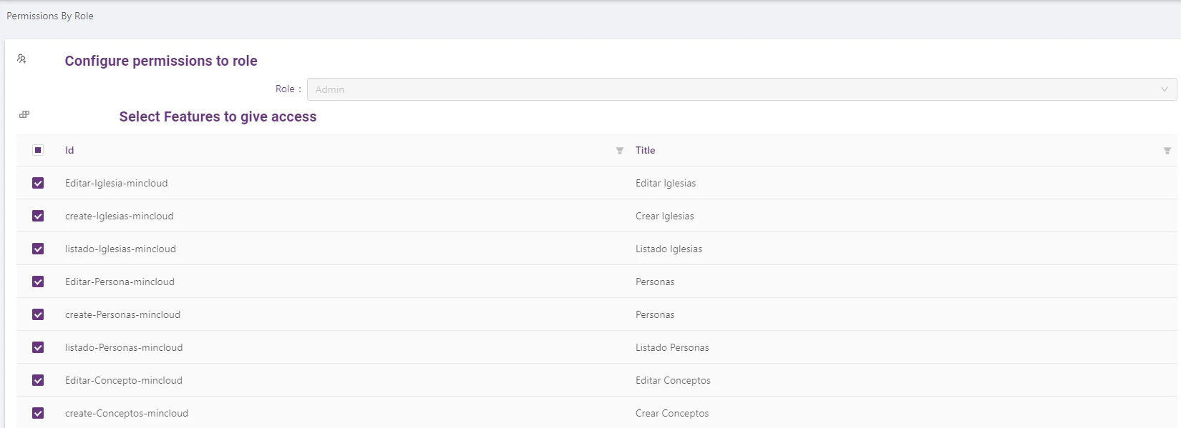Click the Editar Conceptos title cell
The width and height of the screenshot is (1181, 428).
tap(673, 380)
